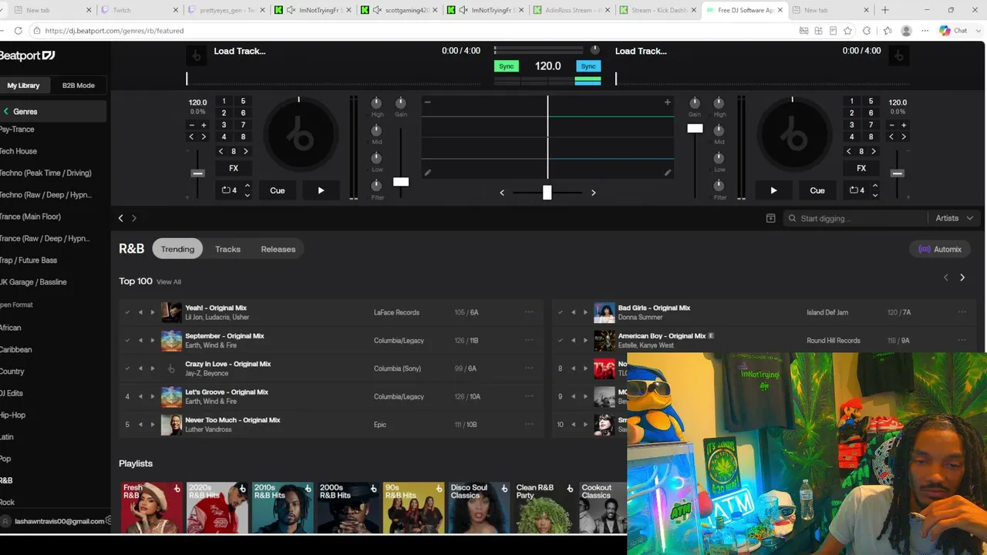The height and width of the screenshot is (555, 987).
Task: Zoom out the center waveform
Action: (x=427, y=103)
